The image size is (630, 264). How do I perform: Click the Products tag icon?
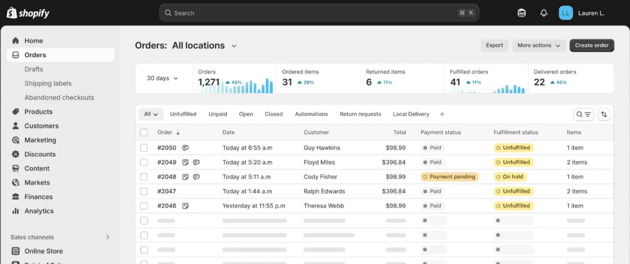[x=16, y=111]
